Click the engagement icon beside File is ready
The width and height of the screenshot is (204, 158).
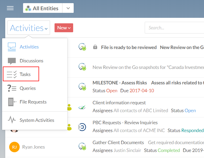click(x=82, y=47)
